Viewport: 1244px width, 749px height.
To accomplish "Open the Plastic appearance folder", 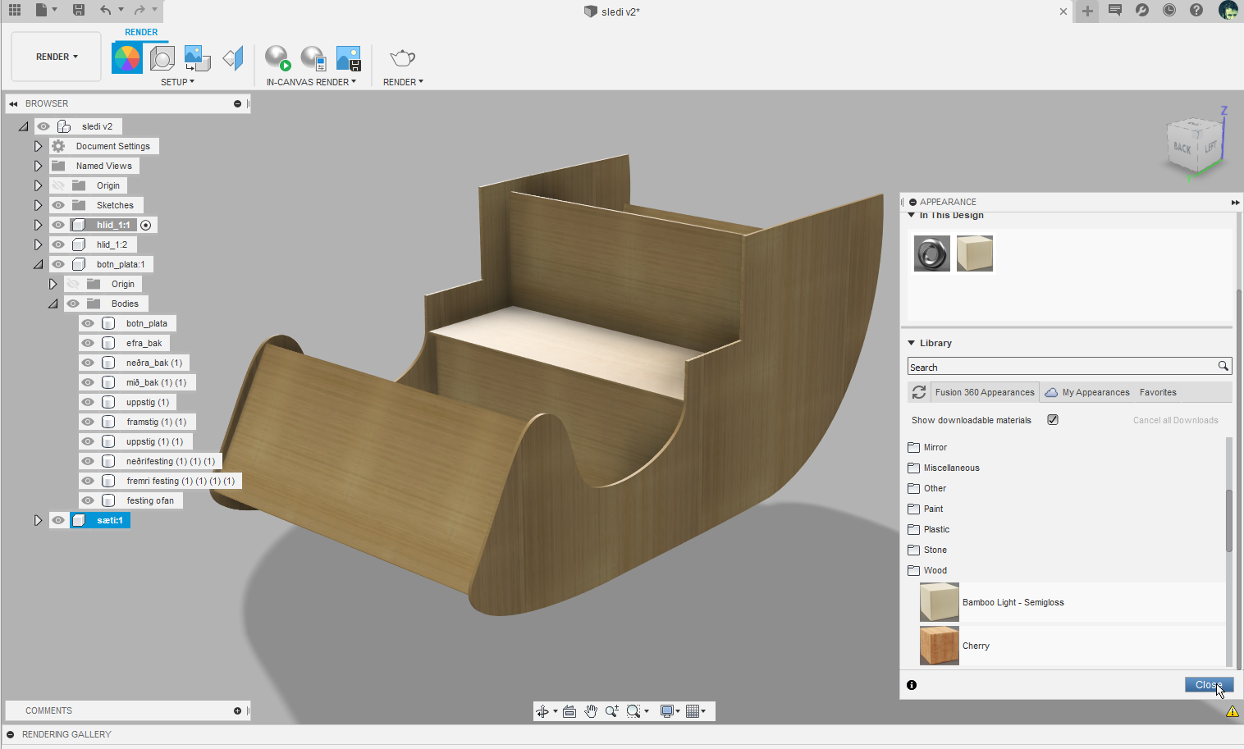I will click(929, 529).
